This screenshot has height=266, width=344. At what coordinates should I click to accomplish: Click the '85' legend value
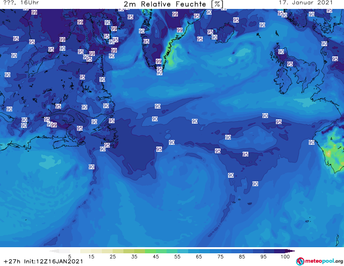242,257
